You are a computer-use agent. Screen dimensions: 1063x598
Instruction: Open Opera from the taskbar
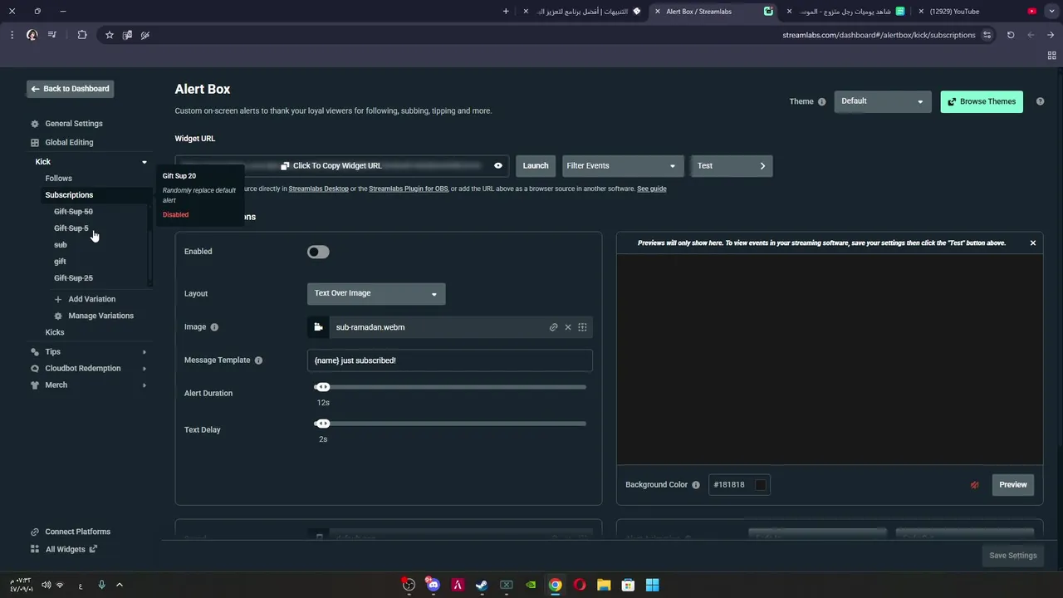[x=580, y=585]
